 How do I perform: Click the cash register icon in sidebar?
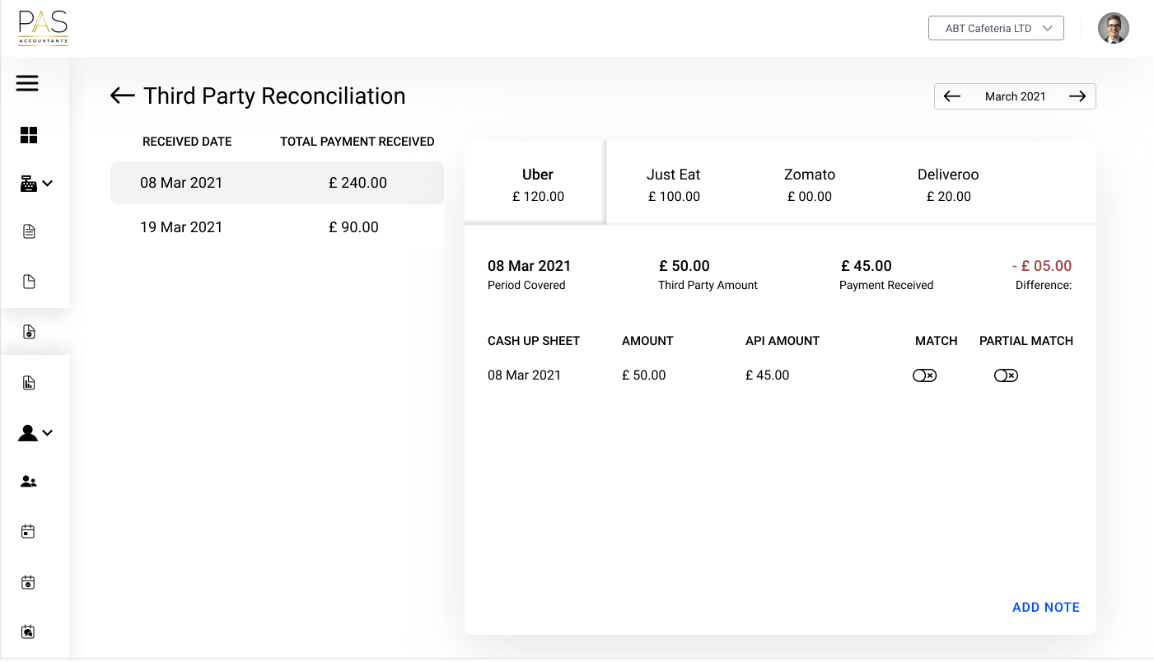(29, 184)
